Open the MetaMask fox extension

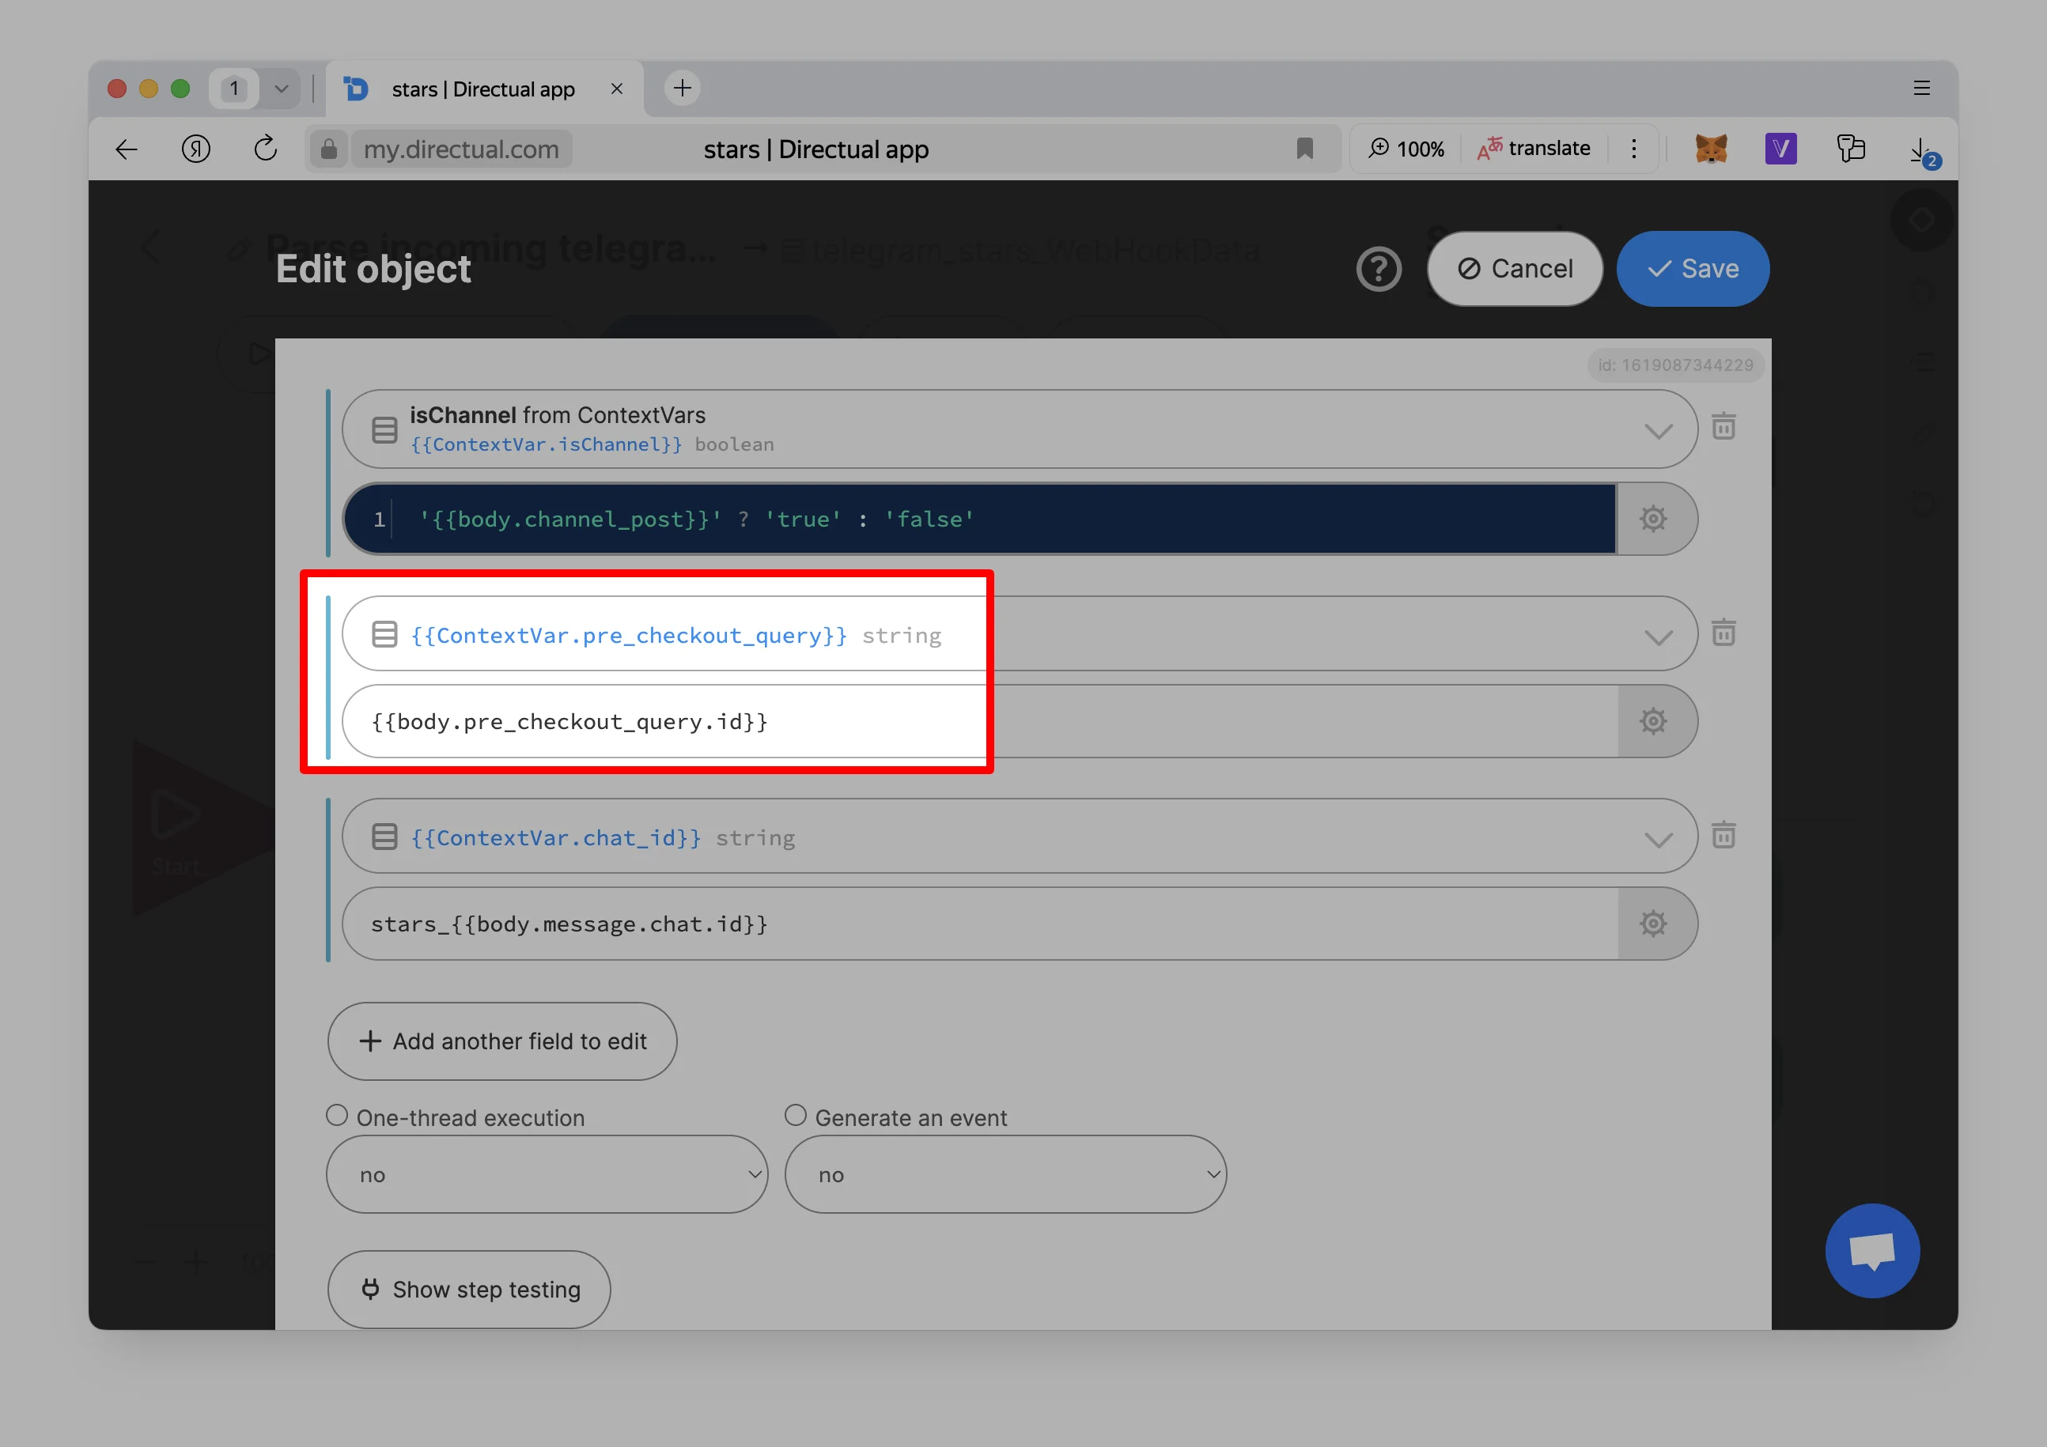point(1710,148)
